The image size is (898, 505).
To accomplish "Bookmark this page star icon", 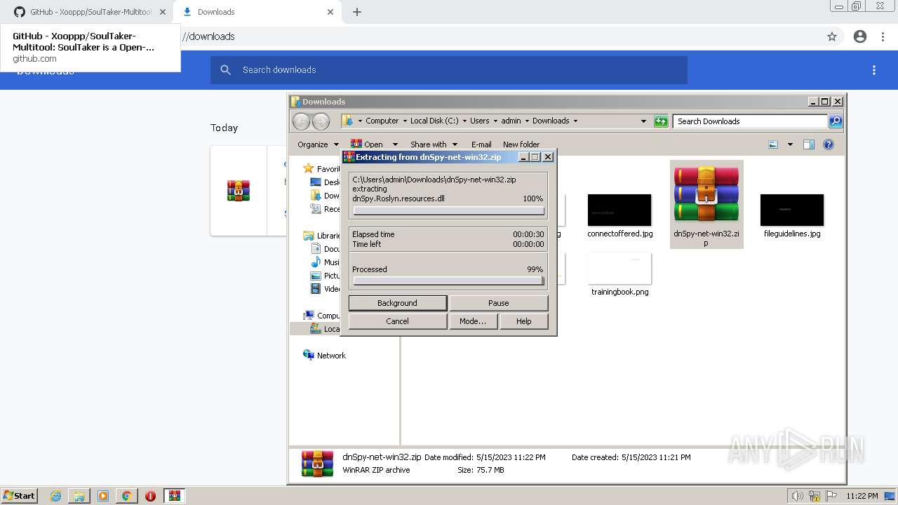I will [x=832, y=36].
